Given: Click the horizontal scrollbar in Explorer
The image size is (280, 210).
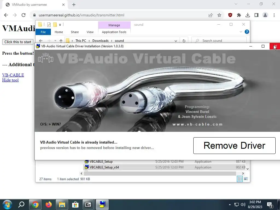Looking at the screenshot, I should [160, 173].
